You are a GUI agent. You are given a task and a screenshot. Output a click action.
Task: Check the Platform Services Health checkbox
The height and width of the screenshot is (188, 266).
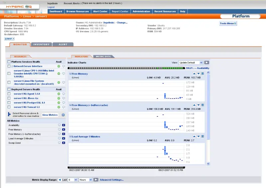tap(9, 62)
